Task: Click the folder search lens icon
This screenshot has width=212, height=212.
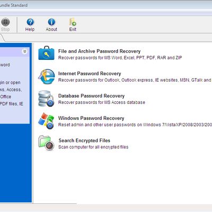Action: (46, 143)
